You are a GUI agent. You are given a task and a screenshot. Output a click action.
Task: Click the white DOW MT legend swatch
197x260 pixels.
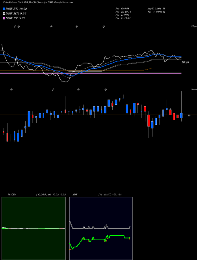pyautogui.click(x=4, y=13)
